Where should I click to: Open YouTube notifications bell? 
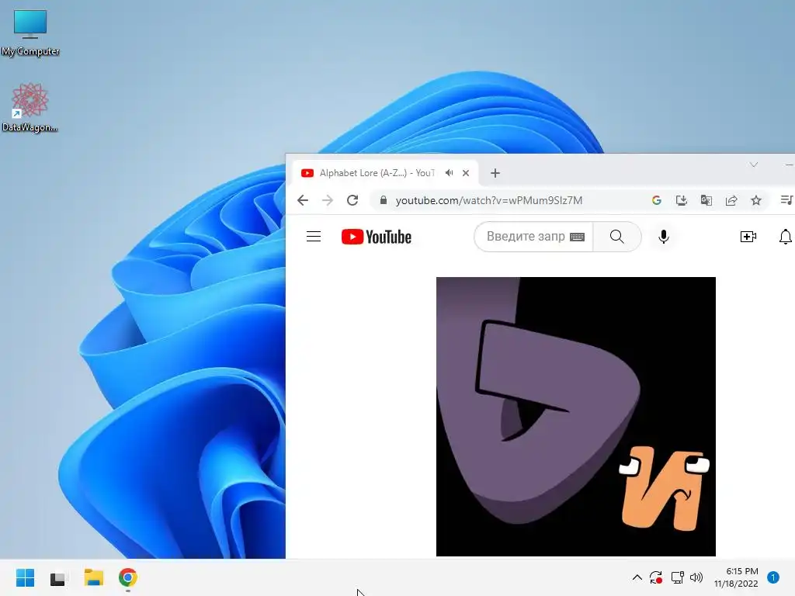click(786, 237)
